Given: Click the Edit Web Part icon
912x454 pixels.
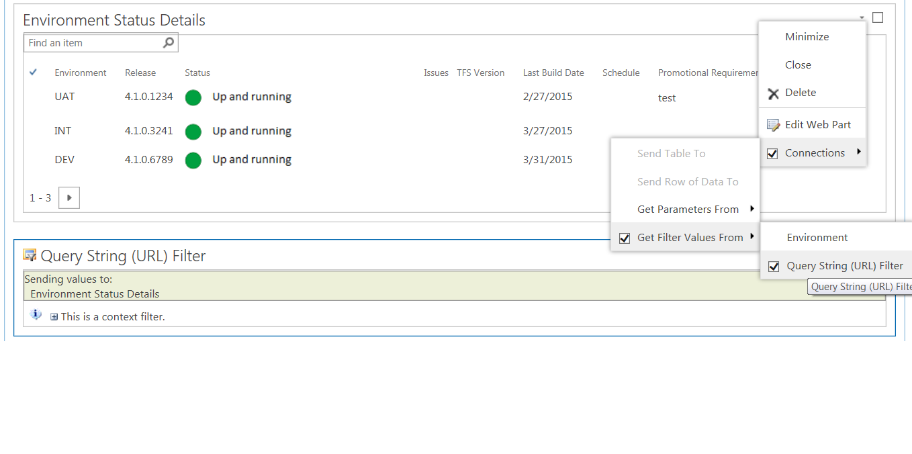Looking at the screenshot, I should point(773,124).
